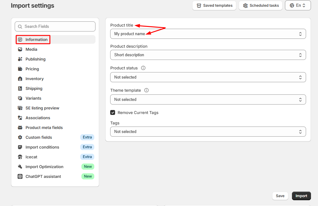318x206 pixels.
Task: Click the Associations sidebar icon
Action: [x=20, y=118]
